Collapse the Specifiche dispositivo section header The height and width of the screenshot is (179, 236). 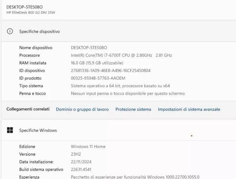[119, 31]
